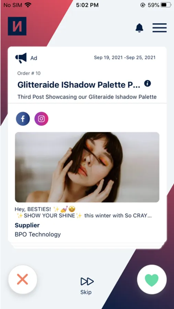Tap the Order # 10 label
Screen dimensions: 174x309
(29, 73)
